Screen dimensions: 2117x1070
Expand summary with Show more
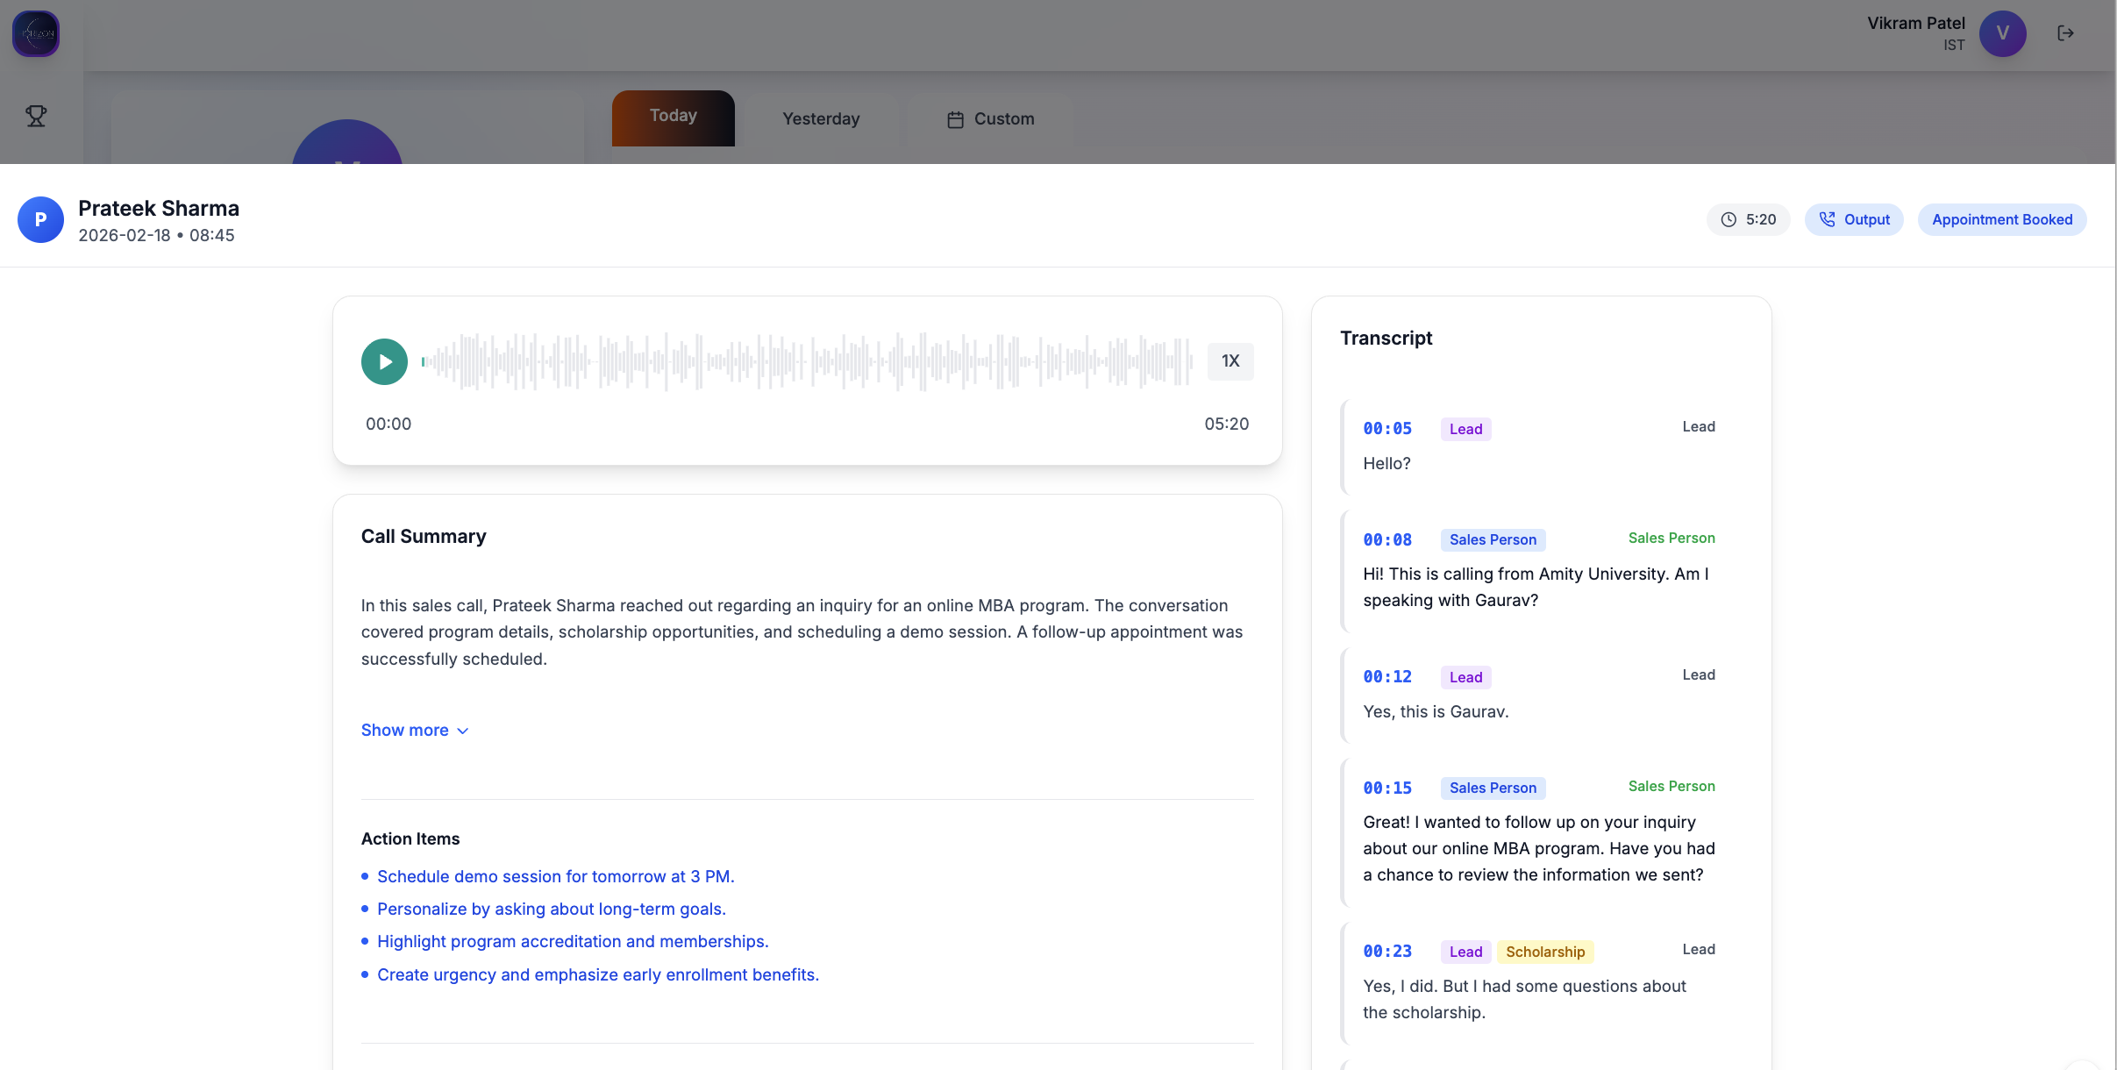pos(405,730)
